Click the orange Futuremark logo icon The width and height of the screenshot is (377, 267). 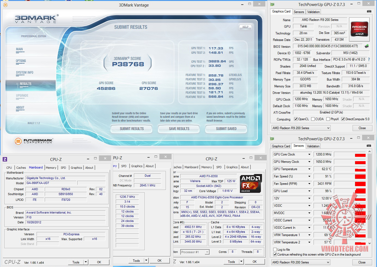(x=18, y=141)
